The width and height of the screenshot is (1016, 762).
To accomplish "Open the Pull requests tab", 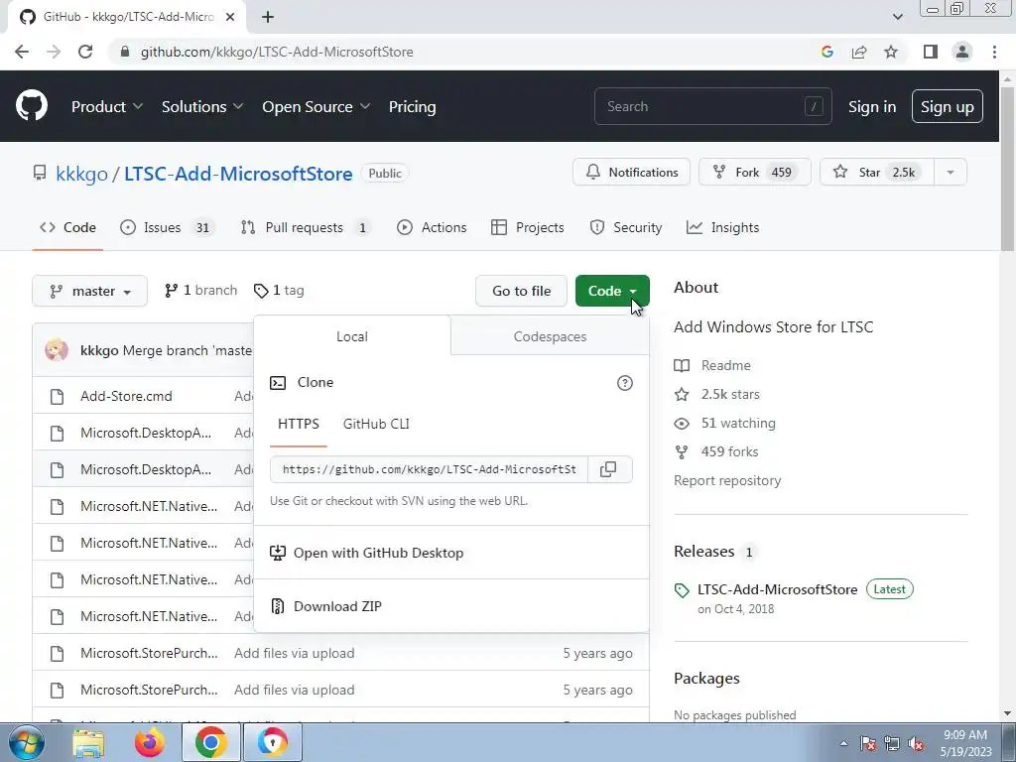I will 306,227.
